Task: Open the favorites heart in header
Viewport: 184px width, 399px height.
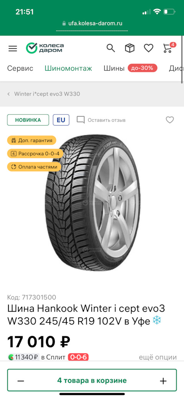Action: [x=148, y=48]
